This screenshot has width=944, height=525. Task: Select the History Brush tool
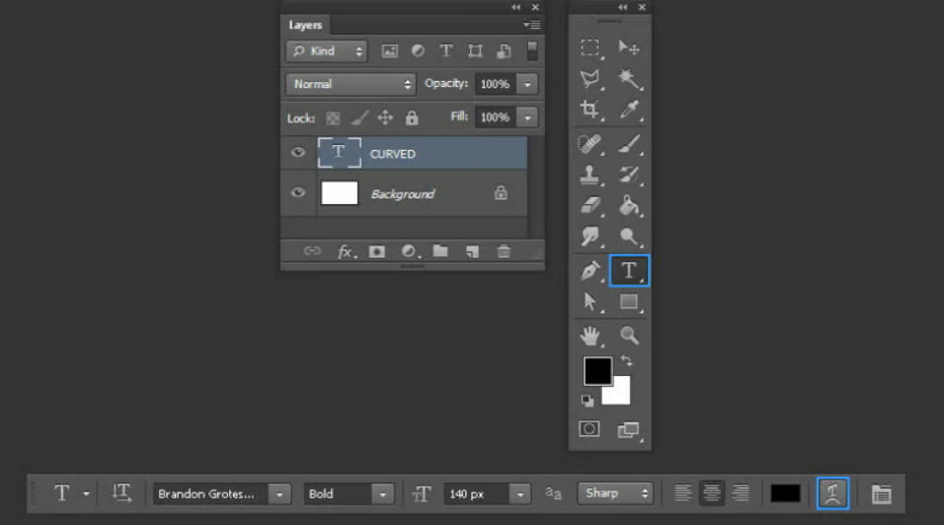[x=629, y=175]
